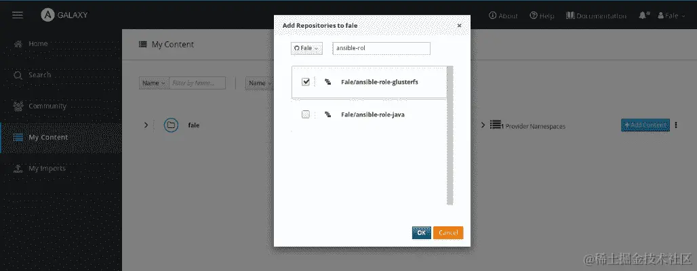Screen dimensions: 697x271
Task: Uncheck Fale/ansible-role-glusterfs checkbox
Action: 305,82
